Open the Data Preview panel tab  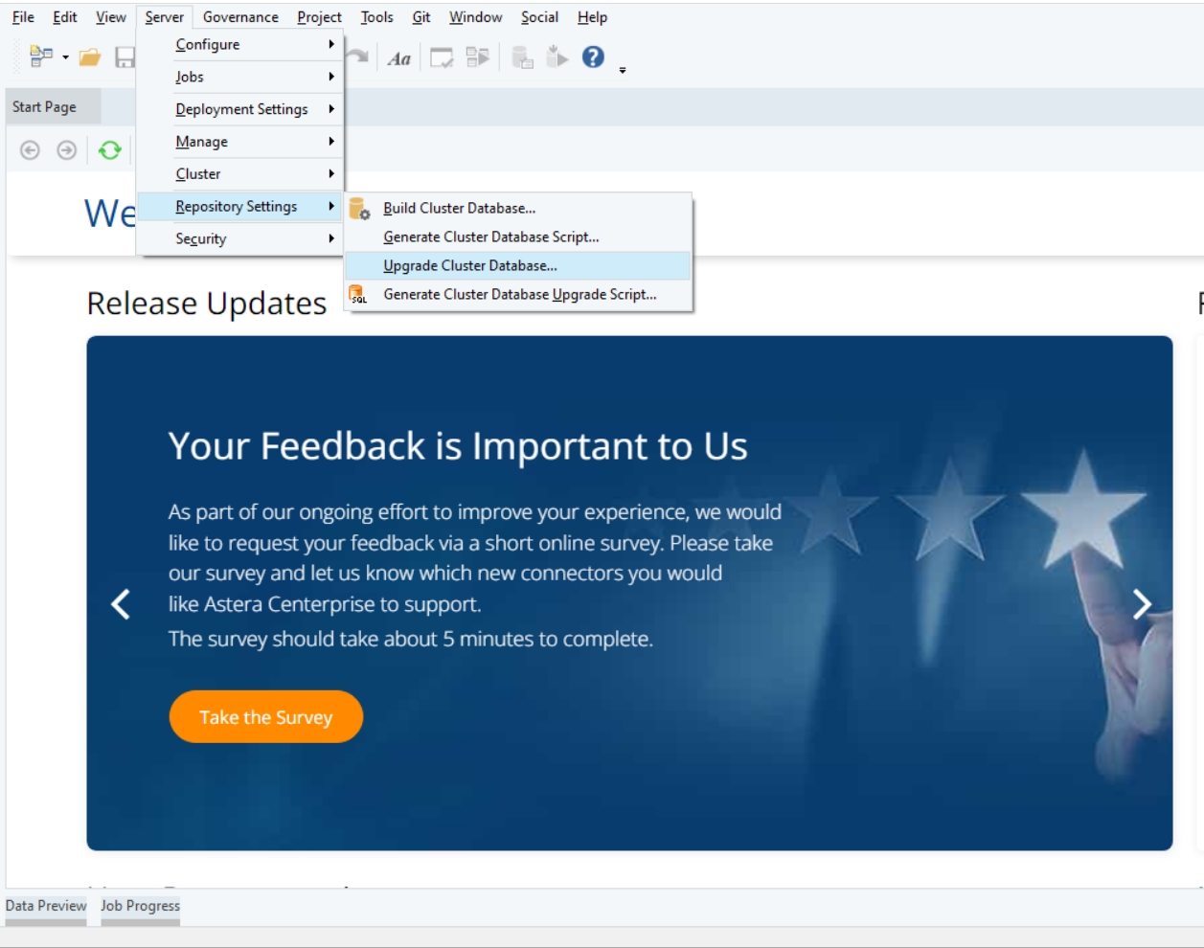(46, 906)
